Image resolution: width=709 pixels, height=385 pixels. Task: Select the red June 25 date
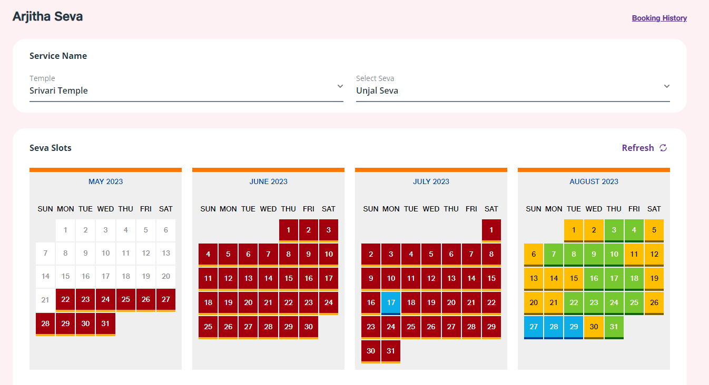click(208, 328)
